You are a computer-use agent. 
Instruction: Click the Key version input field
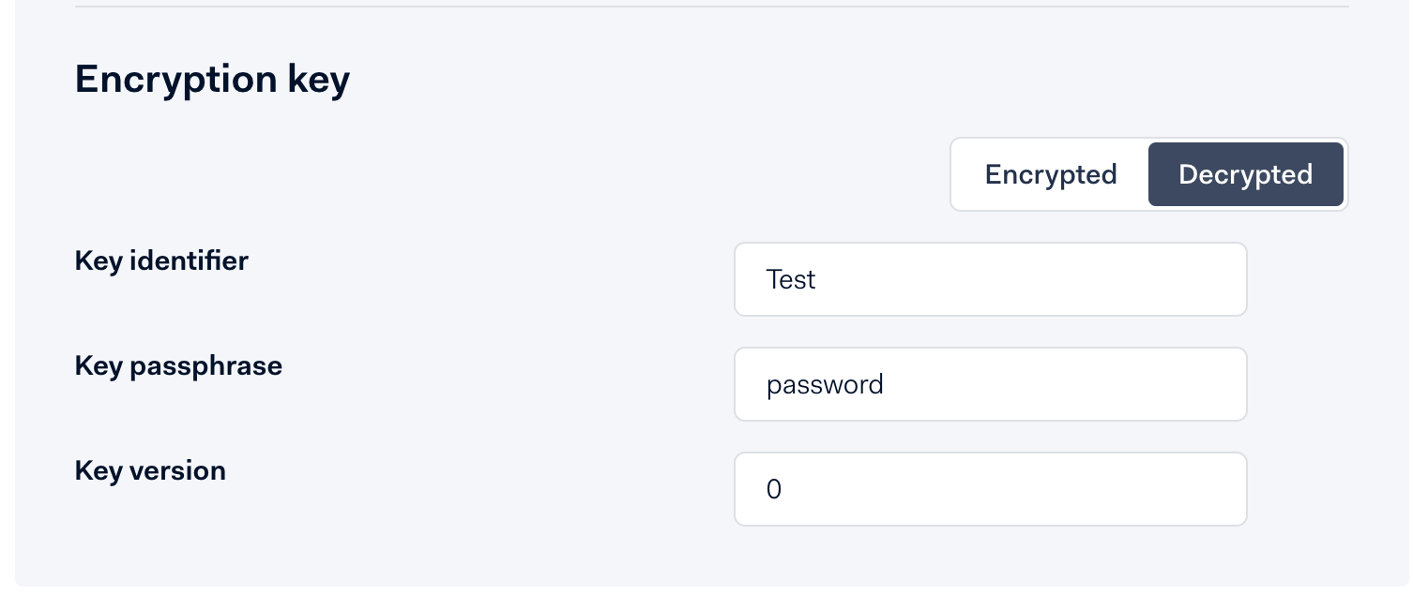coord(990,489)
